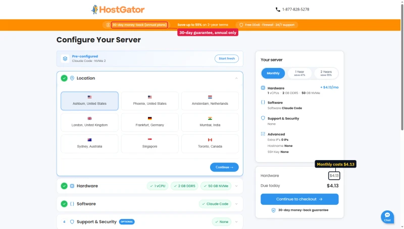404x229 pixels.
Task: Select Singapore location
Action: pos(149,144)
